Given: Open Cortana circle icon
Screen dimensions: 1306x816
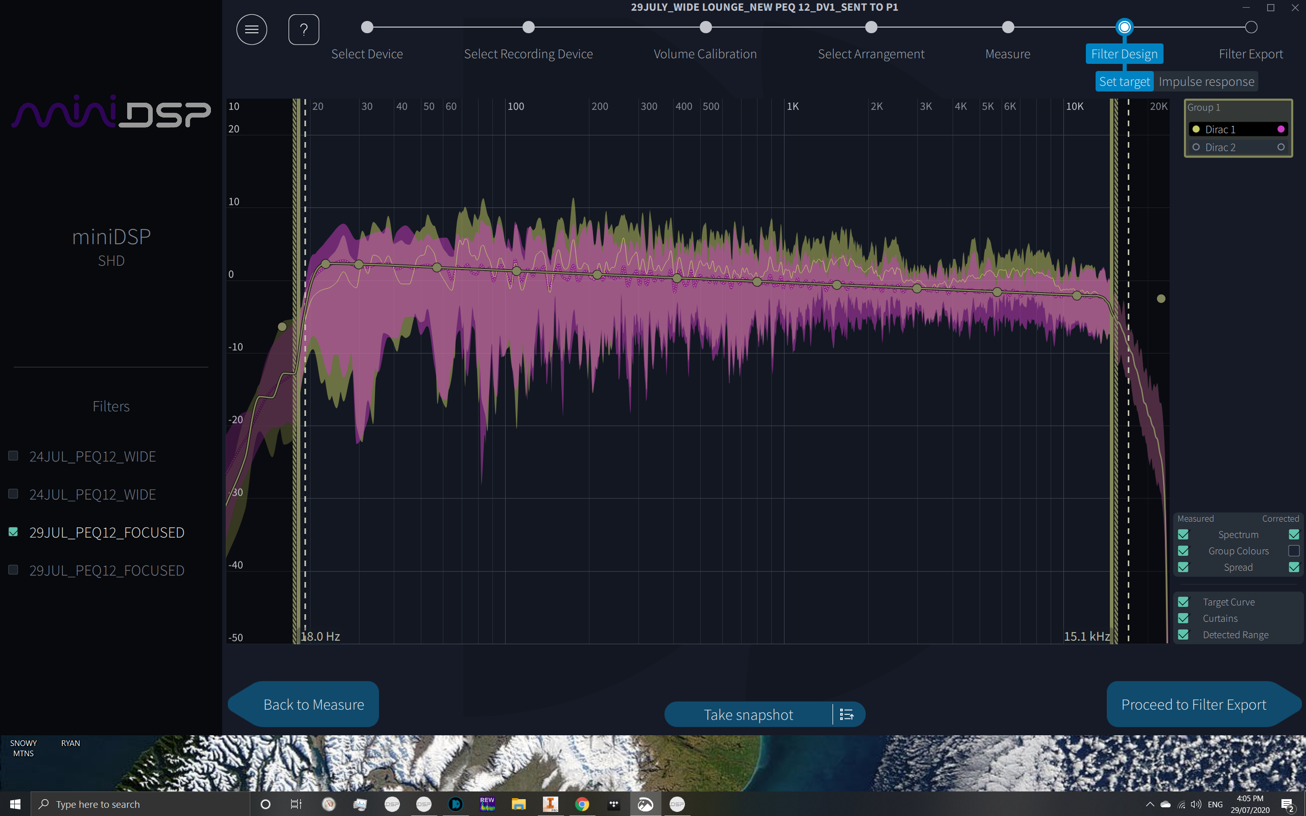Looking at the screenshot, I should pos(265,804).
